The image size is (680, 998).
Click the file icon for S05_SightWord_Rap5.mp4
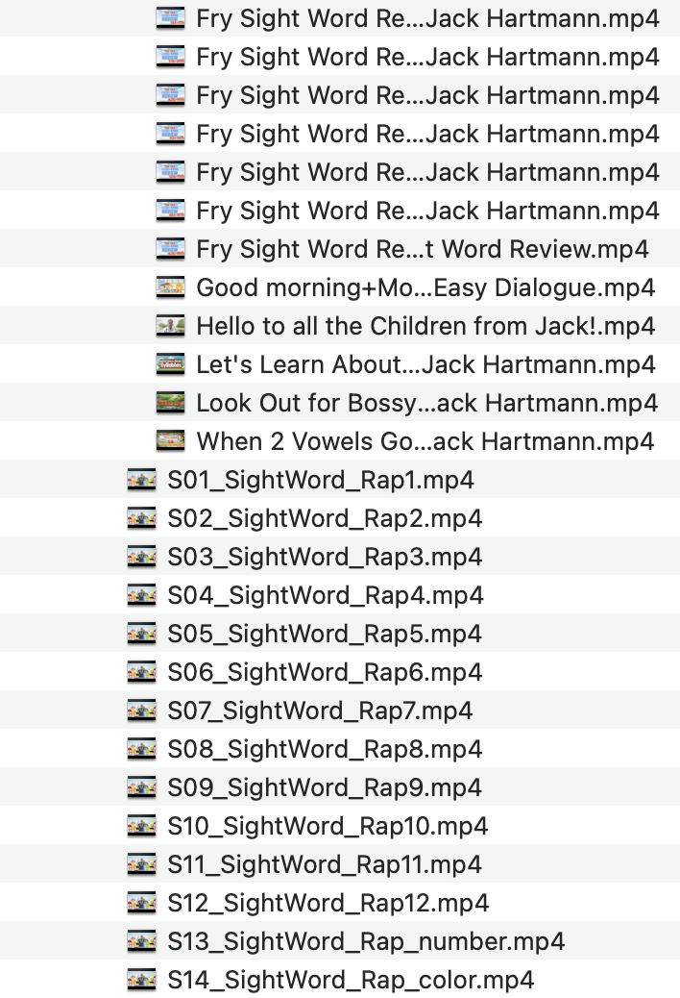click(x=142, y=634)
